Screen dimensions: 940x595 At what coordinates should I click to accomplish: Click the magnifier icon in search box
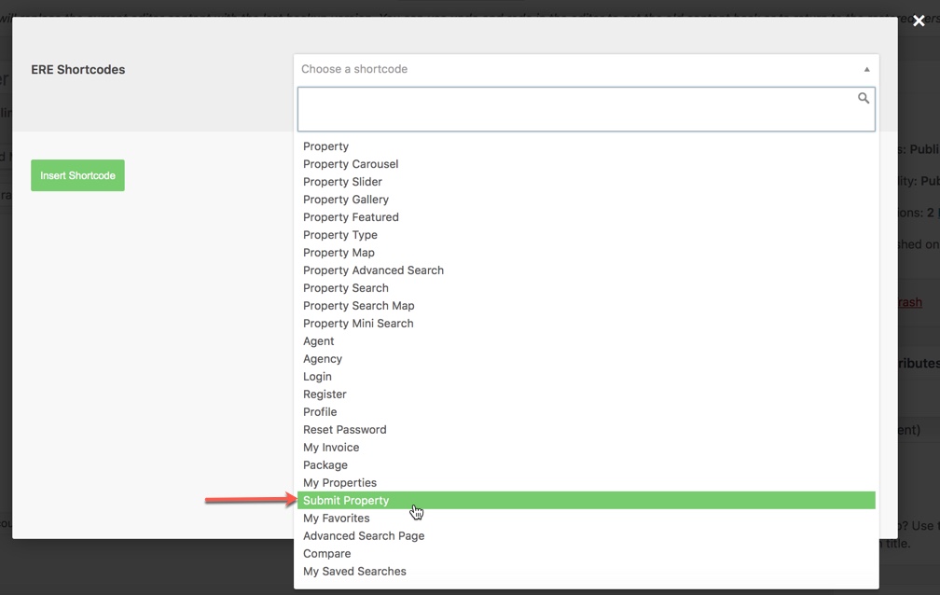864,98
